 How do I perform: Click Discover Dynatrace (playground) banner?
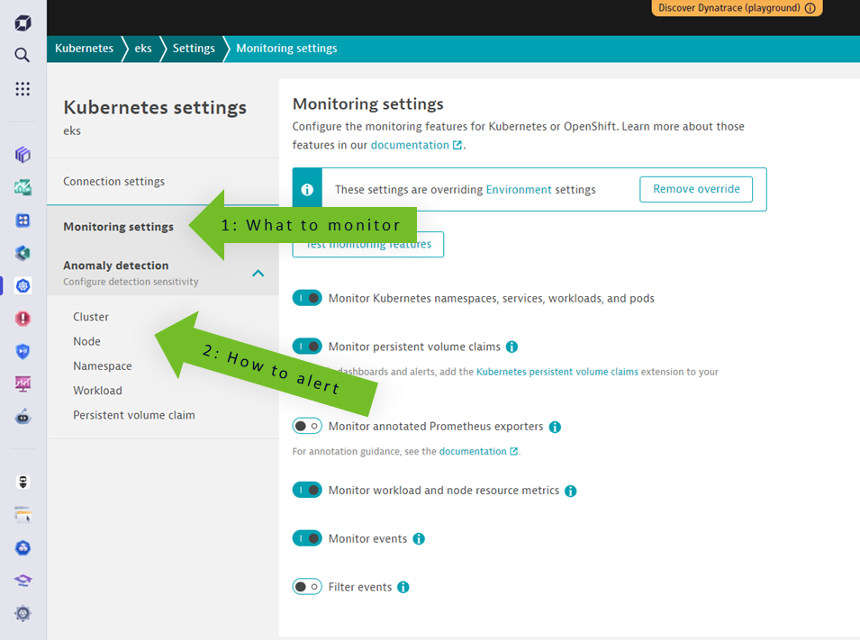(737, 8)
